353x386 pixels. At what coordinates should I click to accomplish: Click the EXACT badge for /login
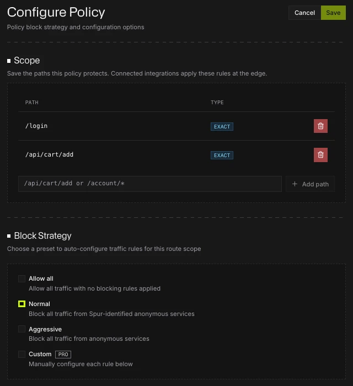coord(222,126)
